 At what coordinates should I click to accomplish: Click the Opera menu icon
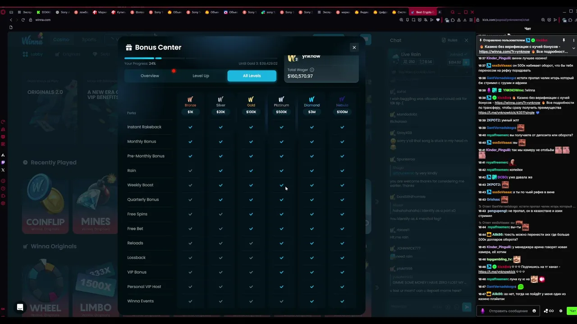[x=3, y=12]
